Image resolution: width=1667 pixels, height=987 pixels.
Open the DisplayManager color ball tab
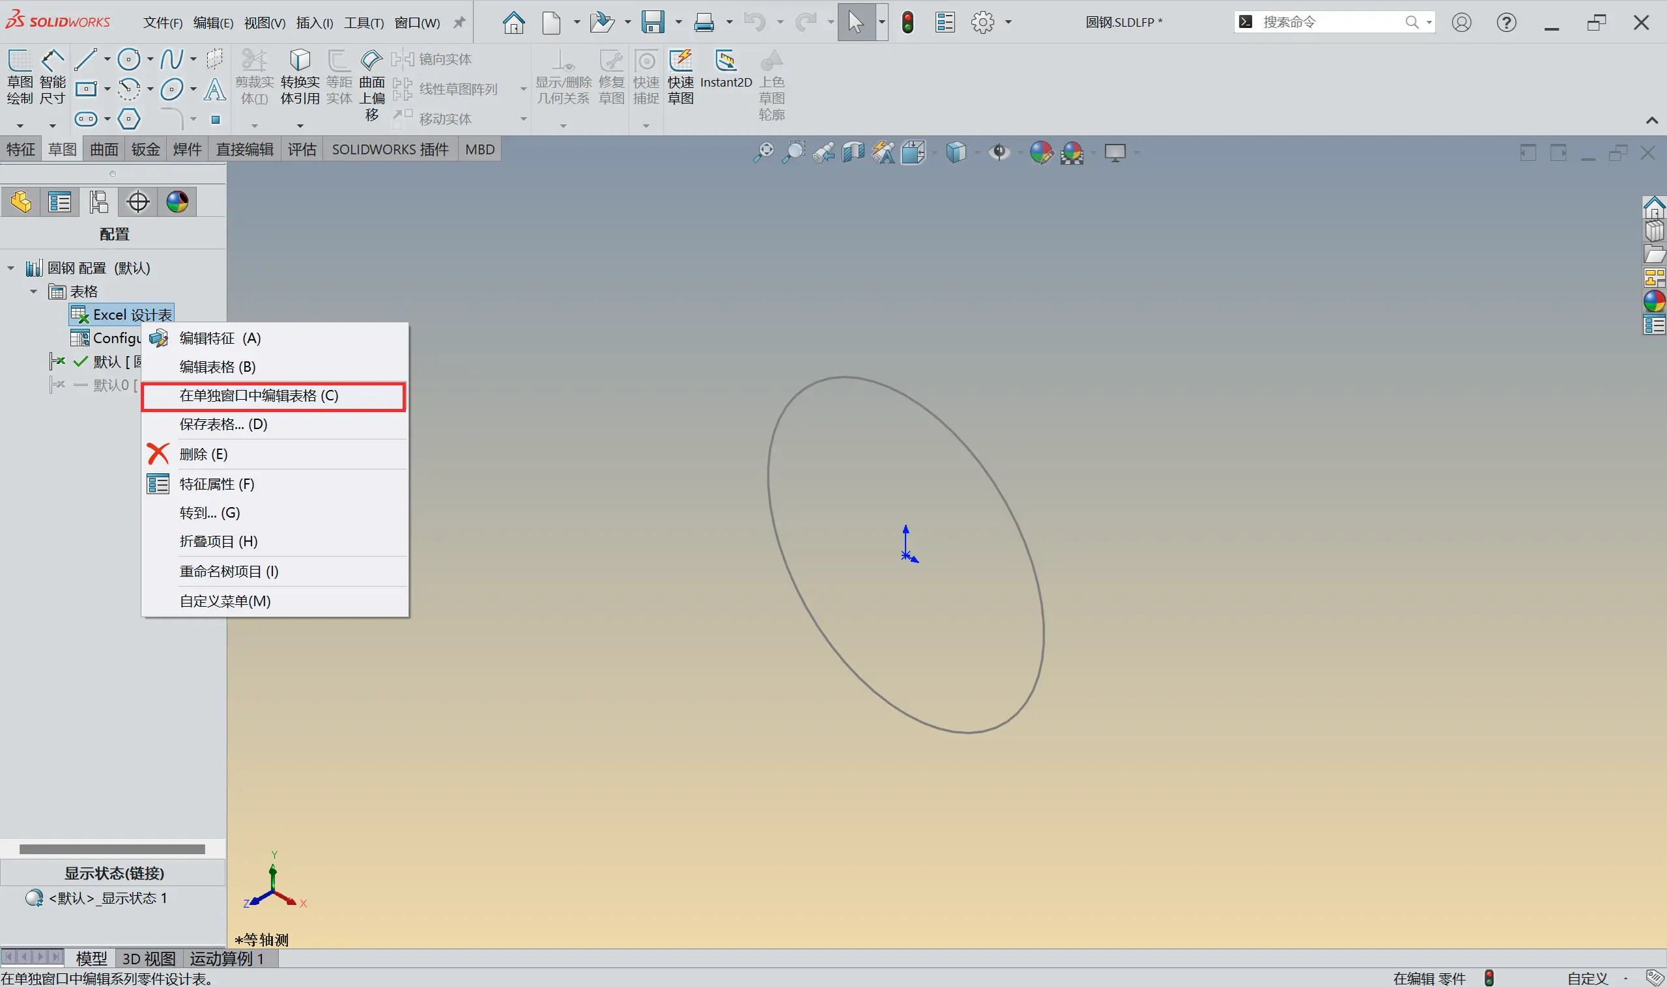coord(177,202)
